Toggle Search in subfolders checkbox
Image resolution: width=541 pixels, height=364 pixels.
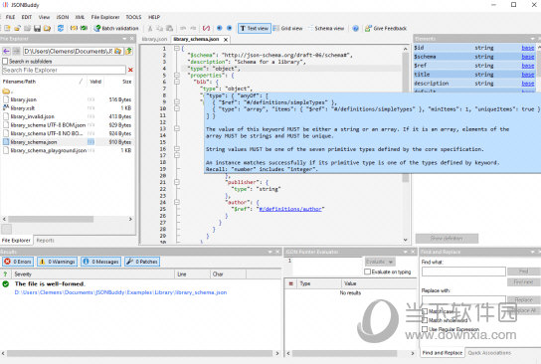5,61
